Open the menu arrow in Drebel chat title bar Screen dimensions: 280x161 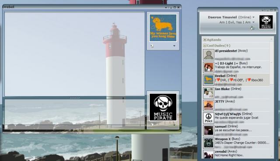[166, 7]
